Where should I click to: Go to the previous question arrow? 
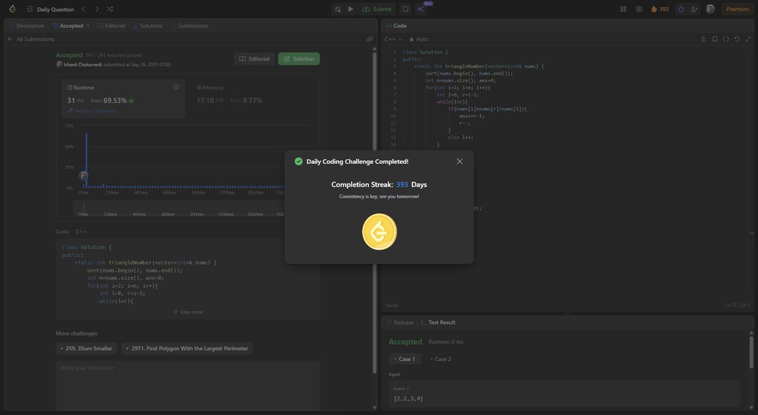point(83,9)
